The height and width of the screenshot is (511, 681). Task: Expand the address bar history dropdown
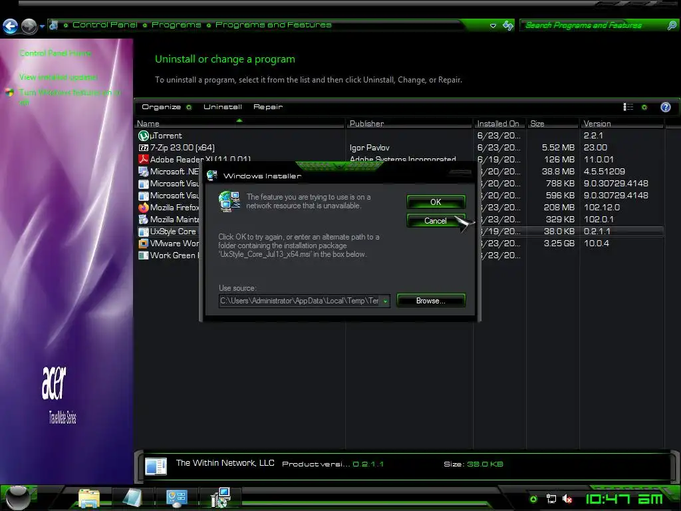tap(493, 26)
